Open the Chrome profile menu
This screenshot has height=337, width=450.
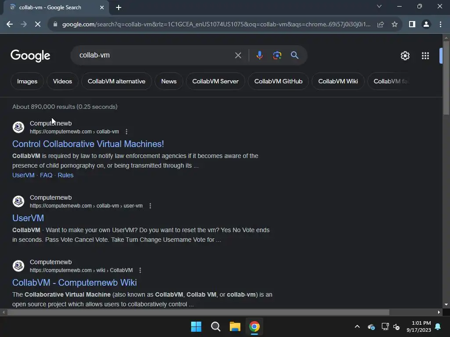(426, 25)
